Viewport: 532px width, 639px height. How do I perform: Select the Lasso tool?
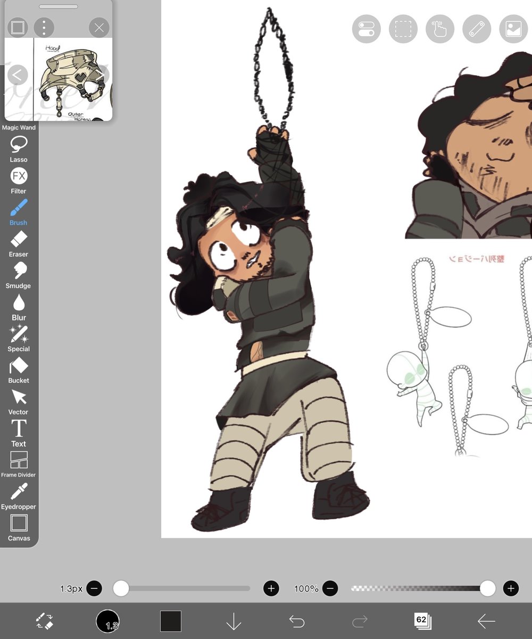click(19, 149)
